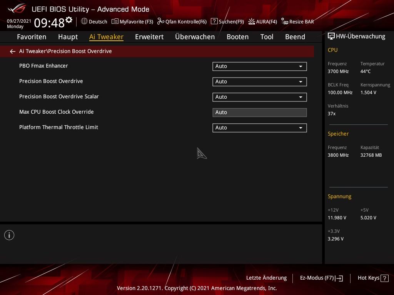Click the Speicher section heading

[x=338, y=134]
